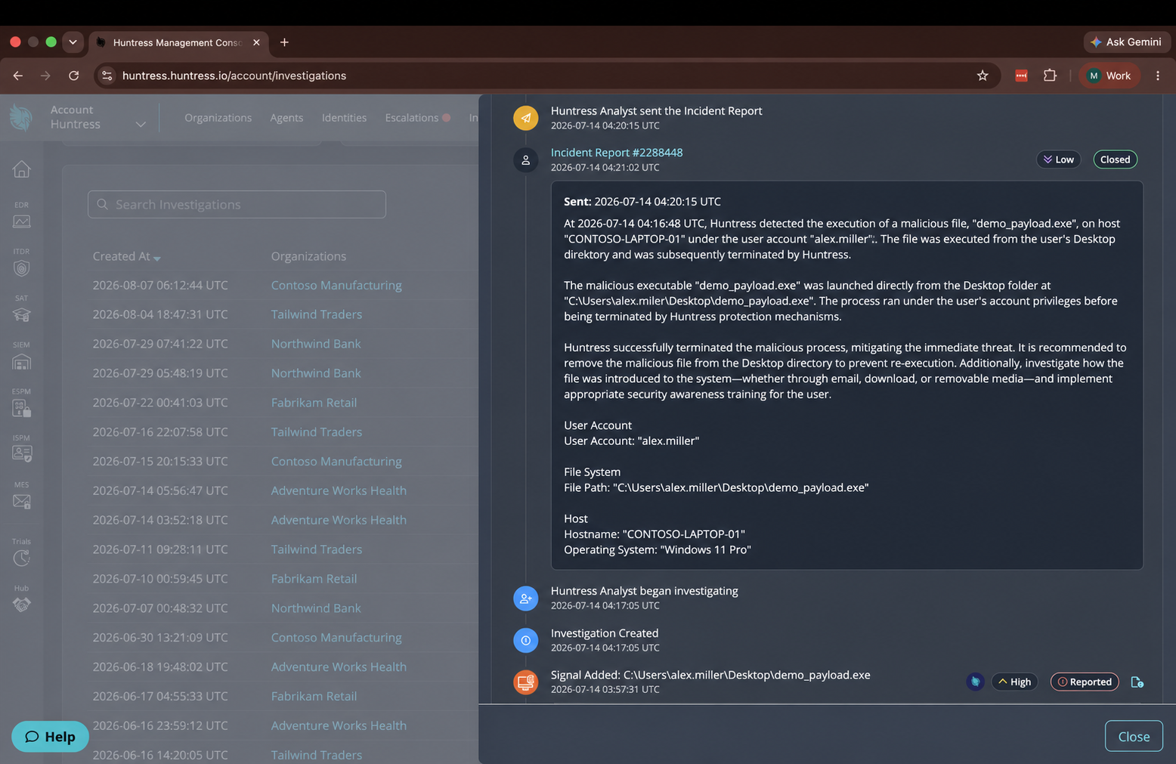
Task: Click the blue Investigation Created clock icon
Action: [x=525, y=641]
